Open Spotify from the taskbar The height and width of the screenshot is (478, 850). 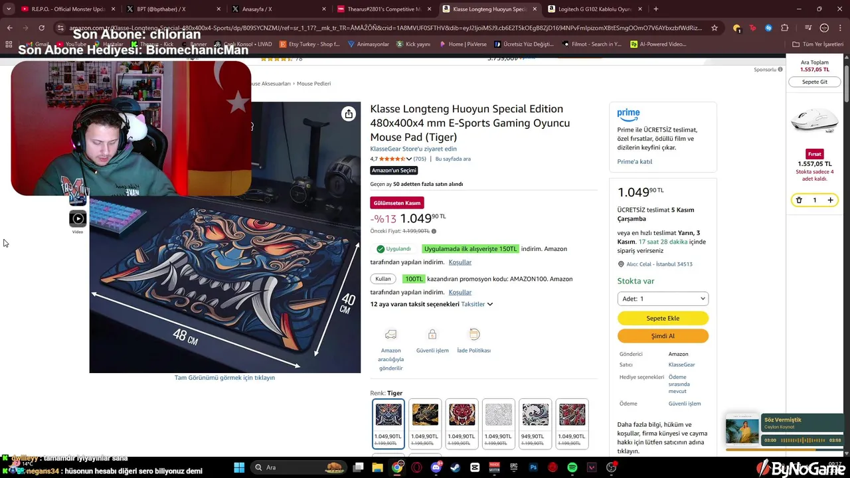click(572, 467)
